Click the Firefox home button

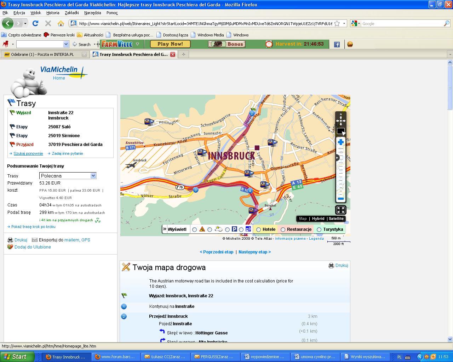pyautogui.click(x=61, y=24)
